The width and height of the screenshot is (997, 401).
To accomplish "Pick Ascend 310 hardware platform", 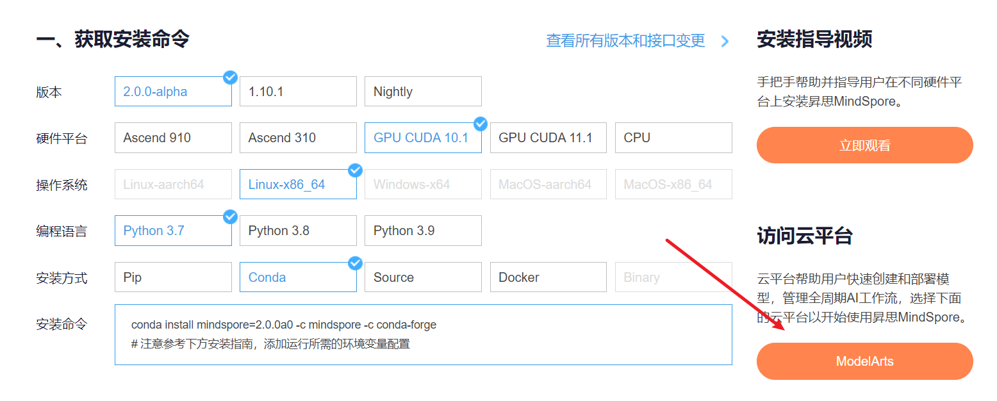I will tap(298, 138).
